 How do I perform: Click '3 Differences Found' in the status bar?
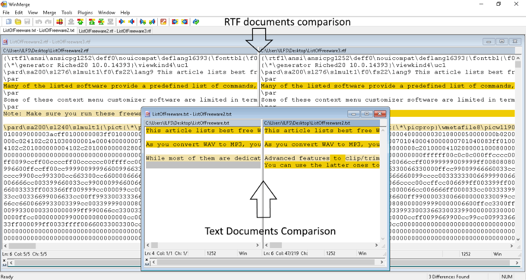click(449, 276)
